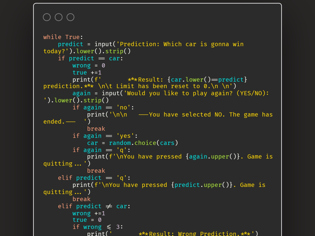315x236 pixels.
Task: Click 'break' directly above 'elif predict == 'q':'
Action: 96,171
